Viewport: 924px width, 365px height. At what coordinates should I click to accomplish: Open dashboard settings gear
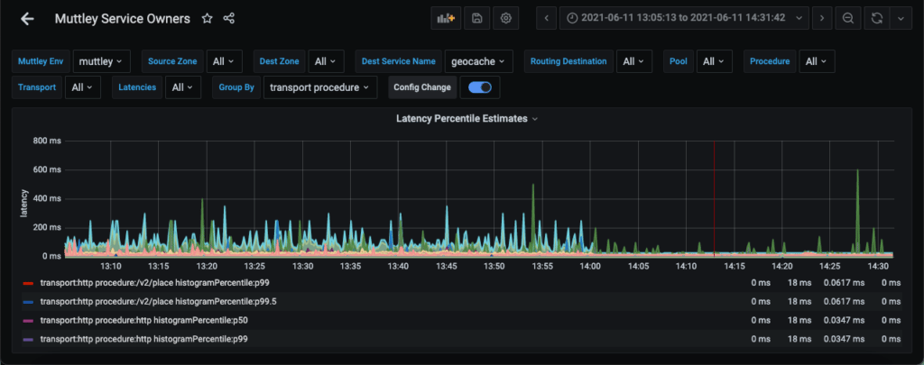pos(506,18)
